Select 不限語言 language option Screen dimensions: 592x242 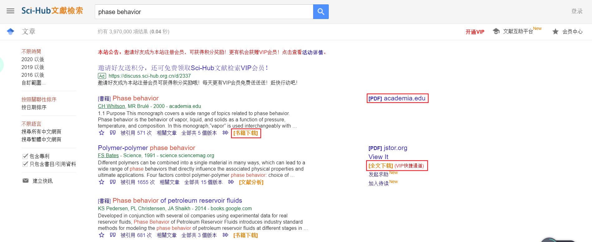(31, 124)
